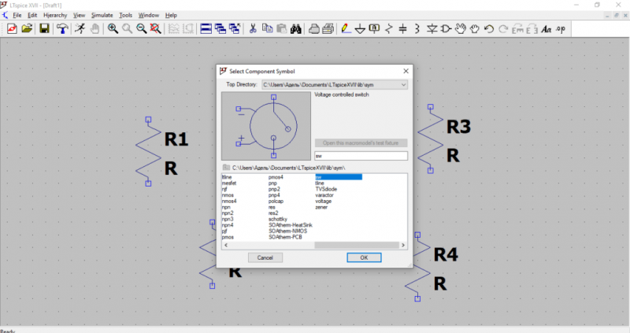Place a Ground symbol
Viewport: 630px width, 333px height.
(x=360, y=28)
